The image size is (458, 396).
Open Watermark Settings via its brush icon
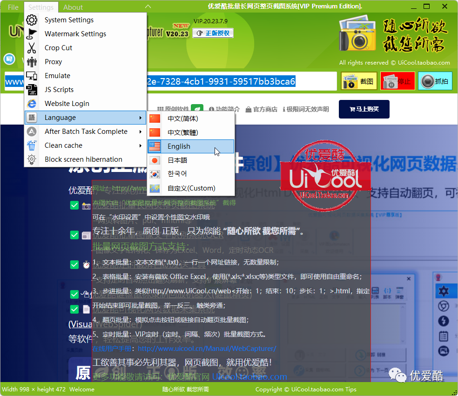pyautogui.click(x=32, y=33)
